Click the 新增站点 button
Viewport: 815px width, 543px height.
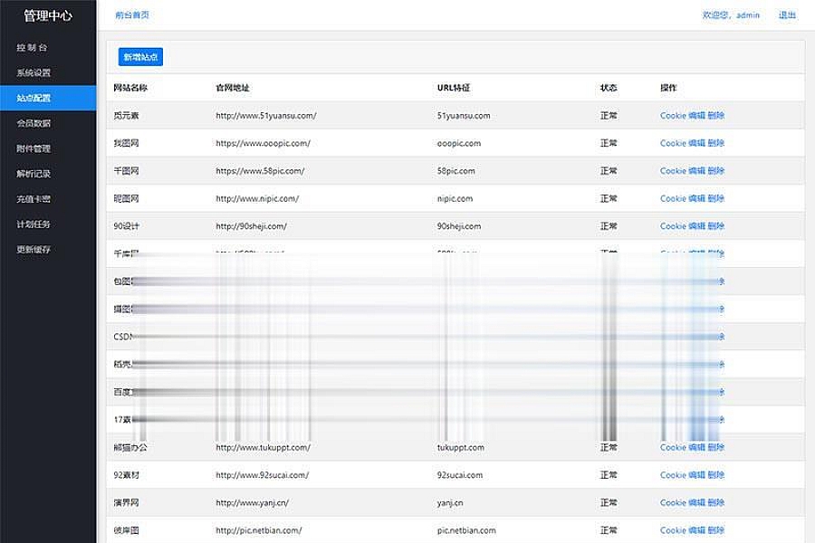[140, 57]
